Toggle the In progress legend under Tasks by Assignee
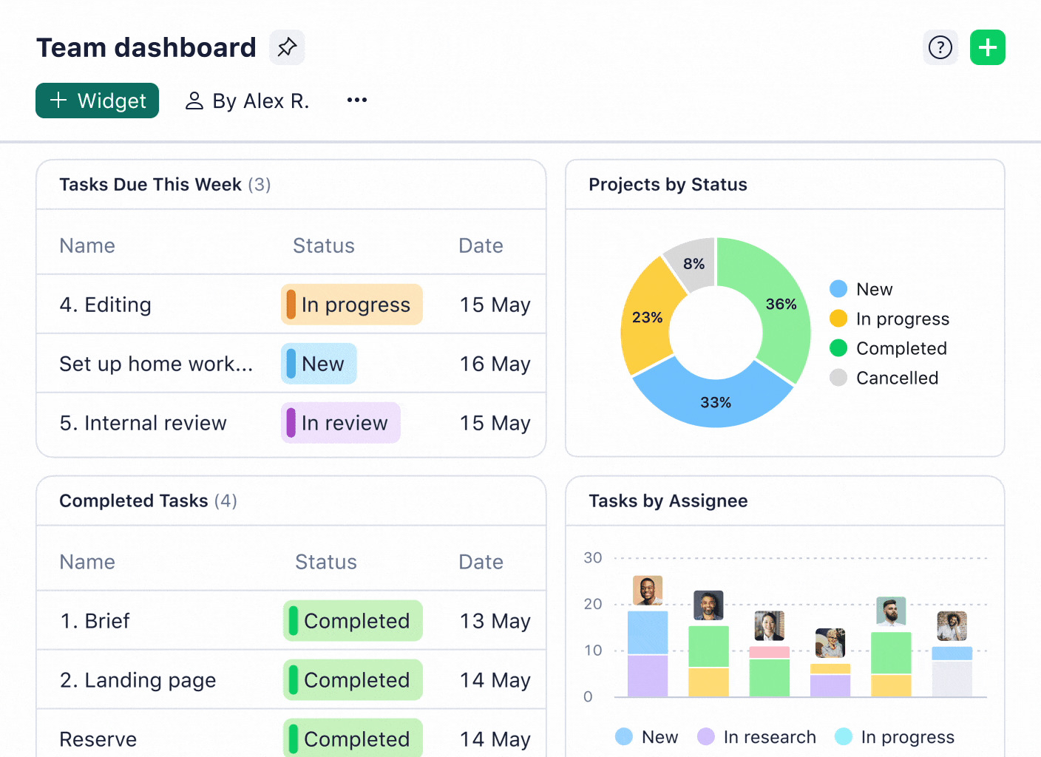The image size is (1041, 757). [844, 736]
